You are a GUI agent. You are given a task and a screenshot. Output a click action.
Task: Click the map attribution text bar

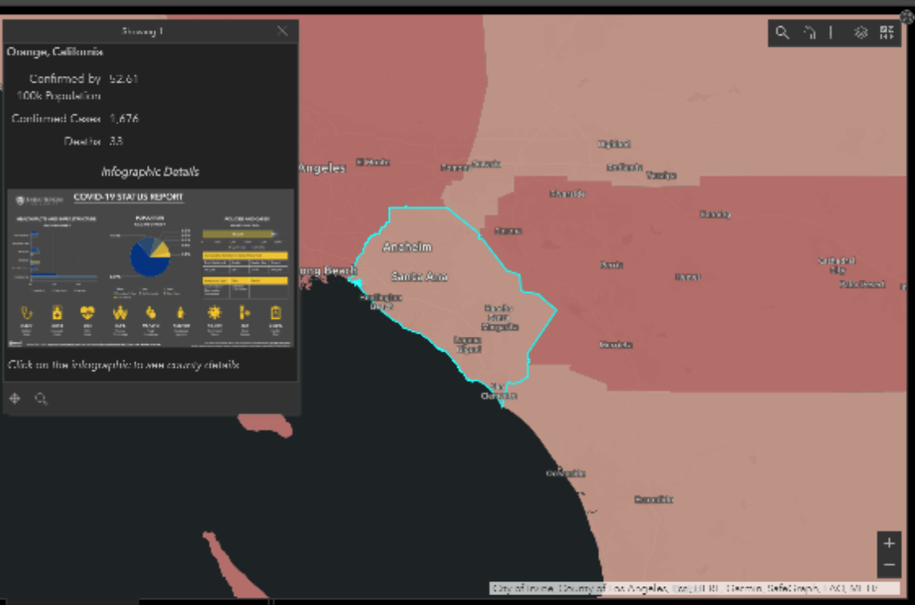click(685, 588)
